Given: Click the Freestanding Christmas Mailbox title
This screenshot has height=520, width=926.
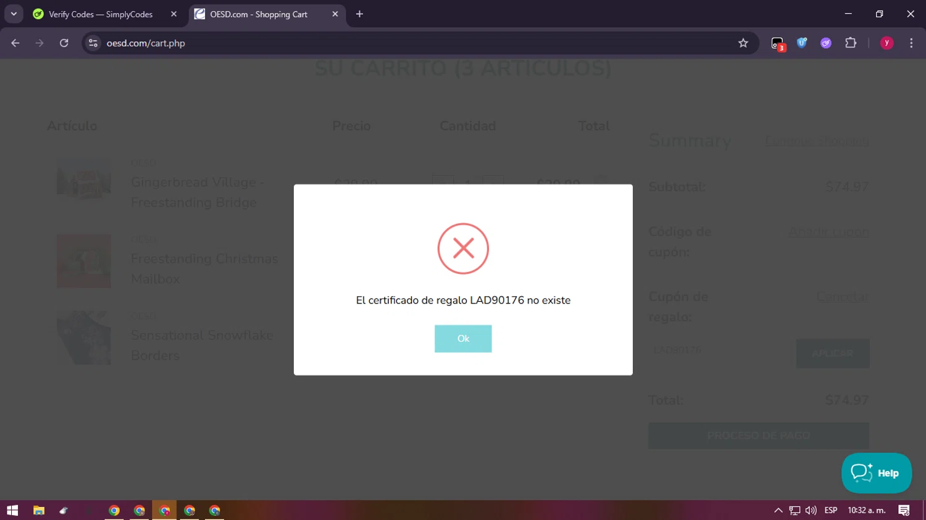Looking at the screenshot, I should (x=204, y=269).
